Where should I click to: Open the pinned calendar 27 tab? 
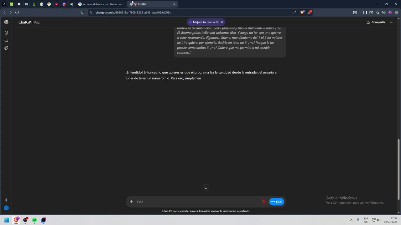pyautogui.click(x=64, y=4)
